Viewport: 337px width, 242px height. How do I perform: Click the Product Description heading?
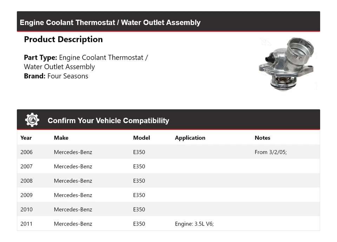pos(63,39)
